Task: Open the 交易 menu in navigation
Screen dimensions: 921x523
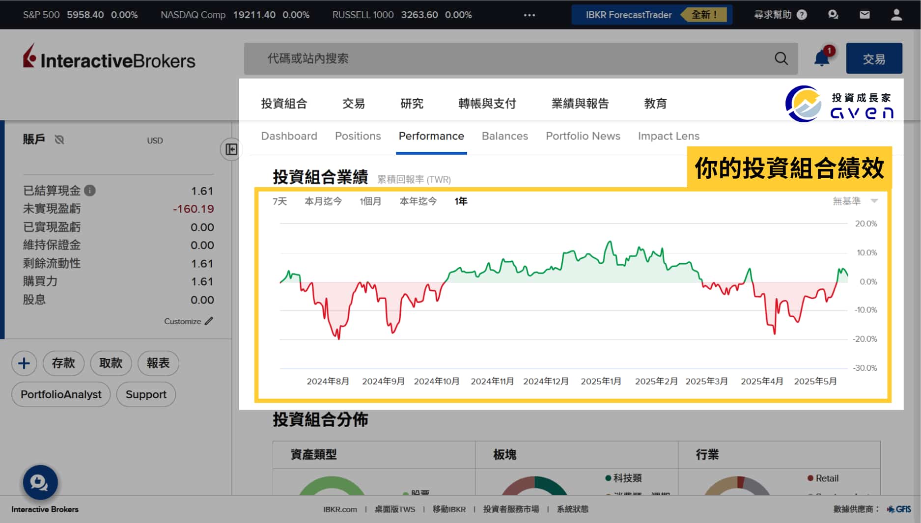Action: pyautogui.click(x=354, y=104)
